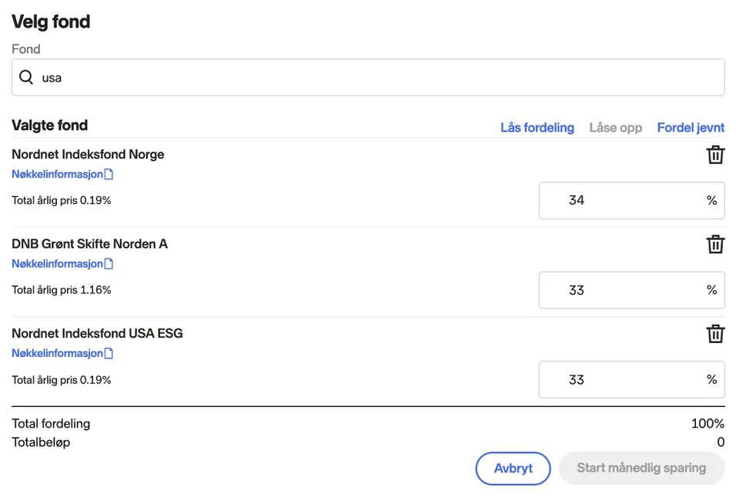Select the 'DNB Grønt Skifte Norden A' fund name
Viewport: 739px width, 500px height.
click(89, 244)
